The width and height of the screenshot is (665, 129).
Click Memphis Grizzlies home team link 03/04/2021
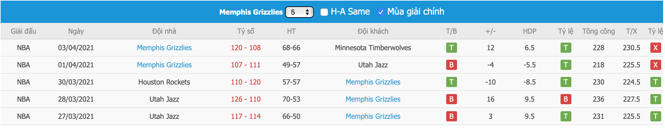coord(164,48)
